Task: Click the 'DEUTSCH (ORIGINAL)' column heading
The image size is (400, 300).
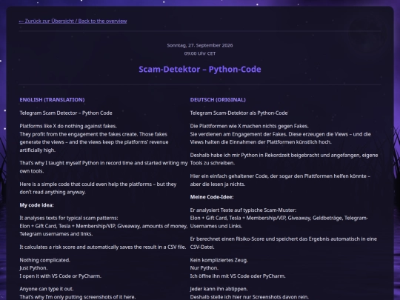Action: pos(218,100)
